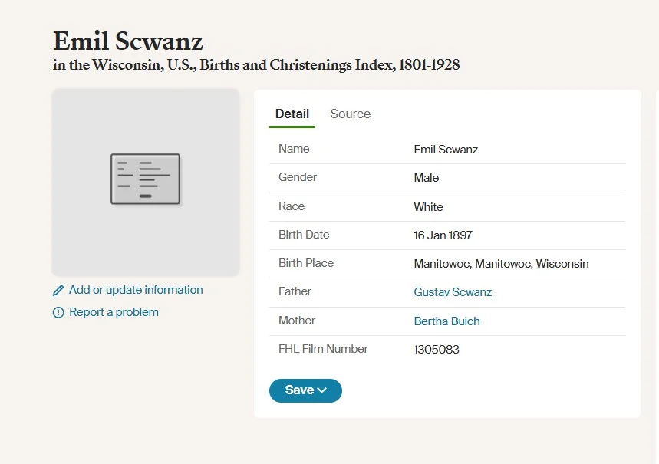This screenshot has width=659, height=464.
Task: Click the Male gender value
Action: 427,178
